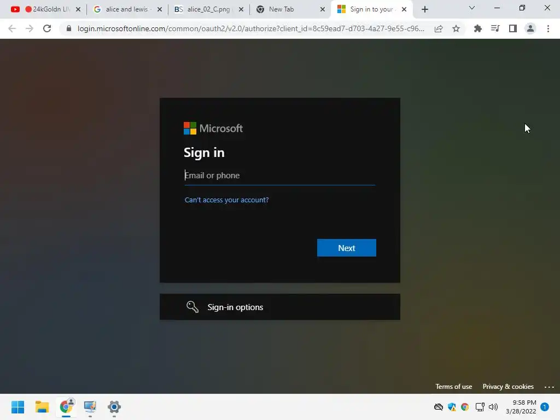This screenshot has height=420, width=560.
Task: Share this page icon in address bar
Action: pos(439,28)
